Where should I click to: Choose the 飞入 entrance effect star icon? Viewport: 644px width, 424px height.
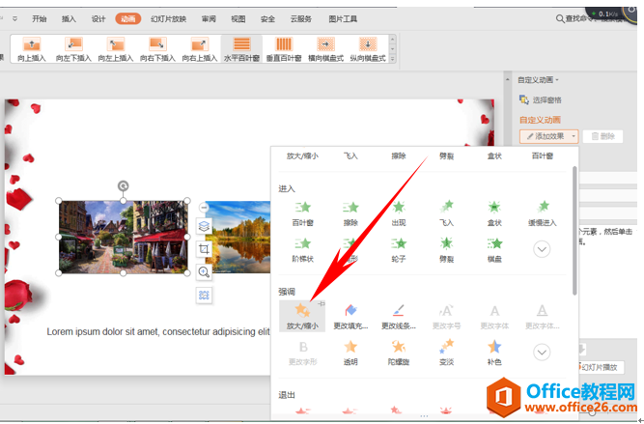[x=446, y=207]
